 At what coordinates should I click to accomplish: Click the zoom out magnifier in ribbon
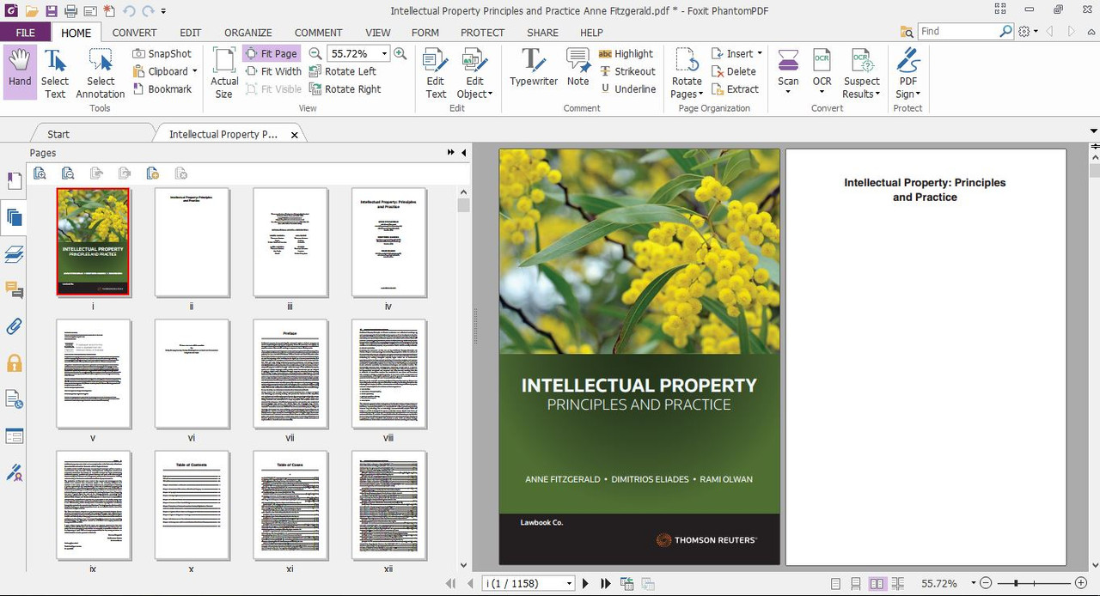(315, 53)
